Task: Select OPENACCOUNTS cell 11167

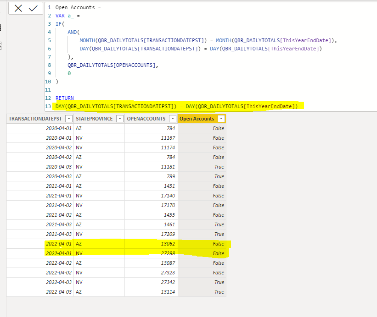Action: (151, 138)
